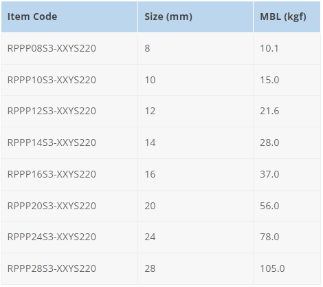
Task: Select item code RPPP14S3-XXYS220
Action: [x=52, y=142]
